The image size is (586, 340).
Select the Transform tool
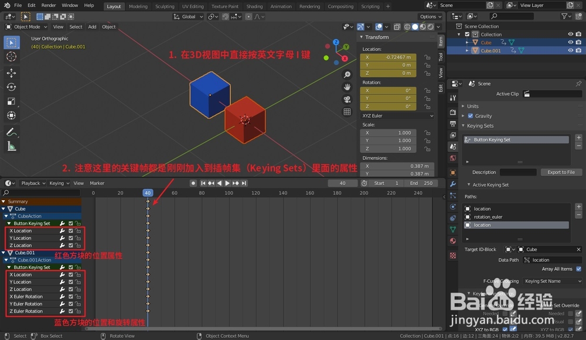coord(11,115)
